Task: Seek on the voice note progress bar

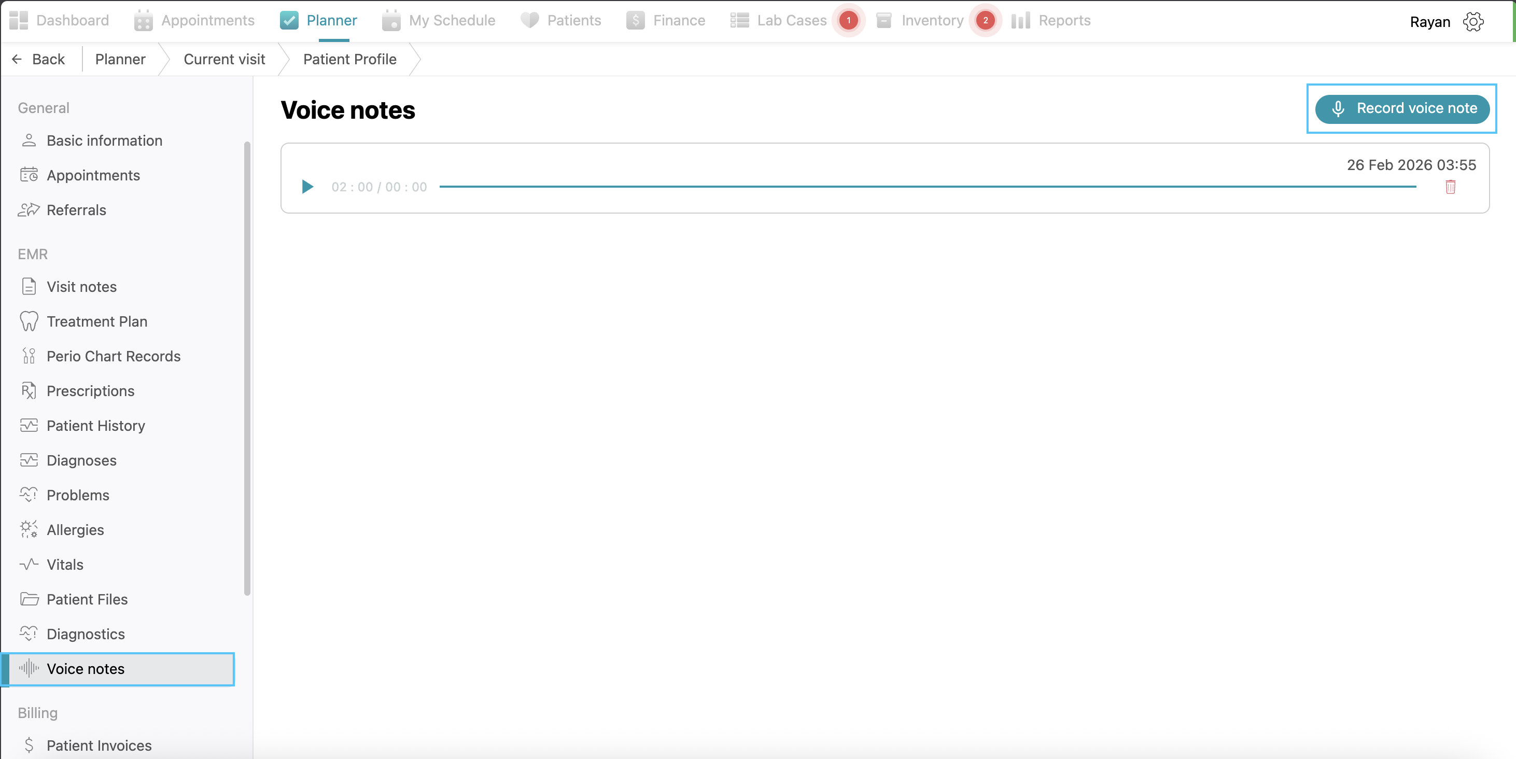Action: click(927, 187)
